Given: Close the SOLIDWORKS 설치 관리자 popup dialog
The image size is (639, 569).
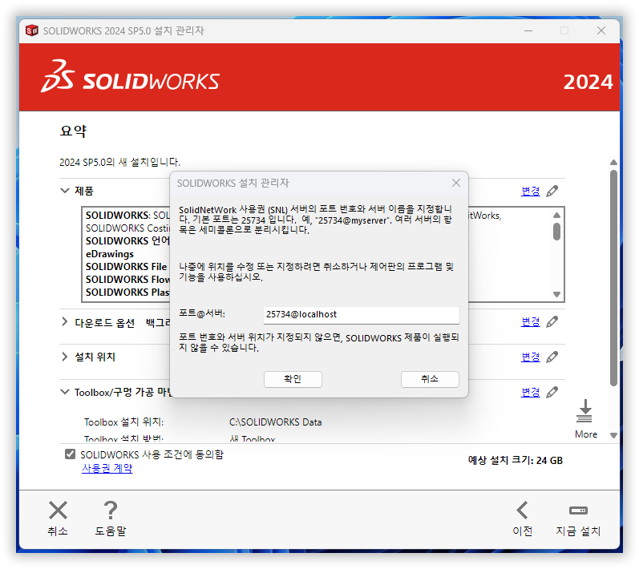Looking at the screenshot, I should 456,183.
